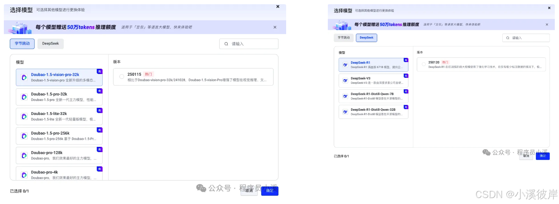Click Doubao-1.5-pro-256k model logo icon
The width and height of the screenshot is (559, 204).
pyautogui.click(x=24, y=136)
